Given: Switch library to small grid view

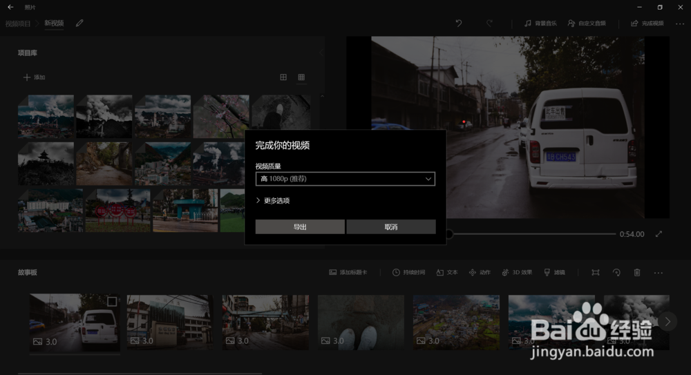Looking at the screenshot, I should [301, 77].
